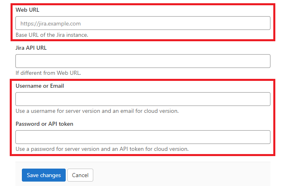The width and height of the screenshot is (281, 186).
Task: Click the 'Use a username for server version' hint
Action: point(97,111)
